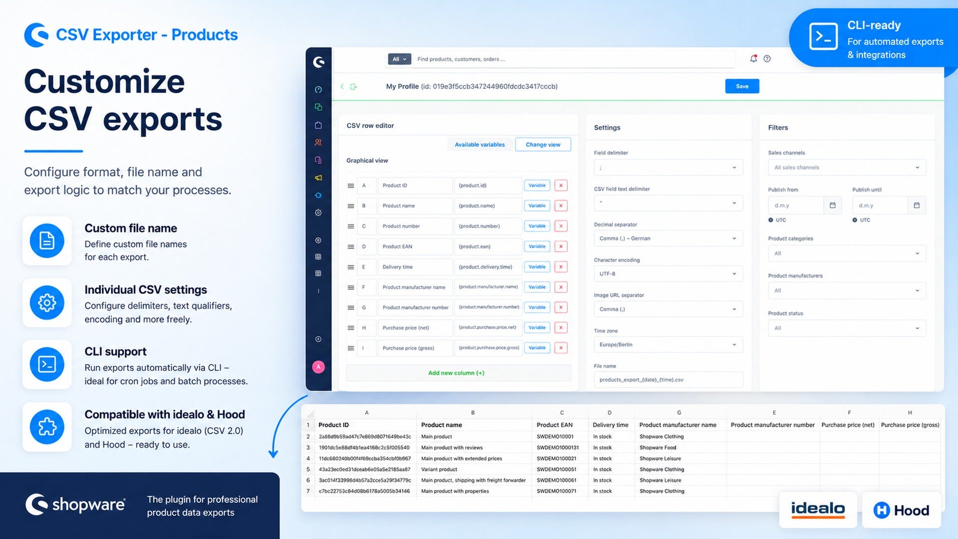Open the Field delimiter dropdown
This screenshot has width=958, height=539.
pos(668,168)
